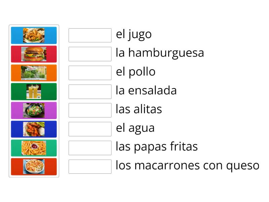This screenshot has height=202, width=269.
Task: Select the fried chicken thumbnail on blue tile
Action: (x=34, y=35)
